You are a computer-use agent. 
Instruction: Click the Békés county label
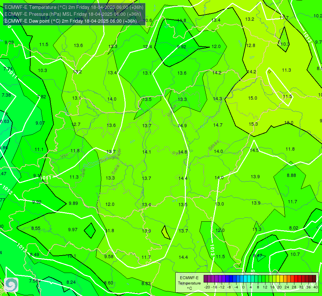pos(213,145)
